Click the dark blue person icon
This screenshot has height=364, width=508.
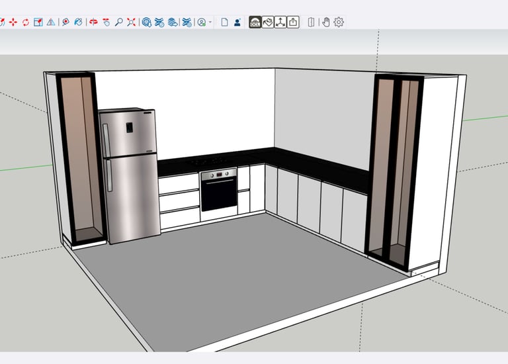coord(237,22)
